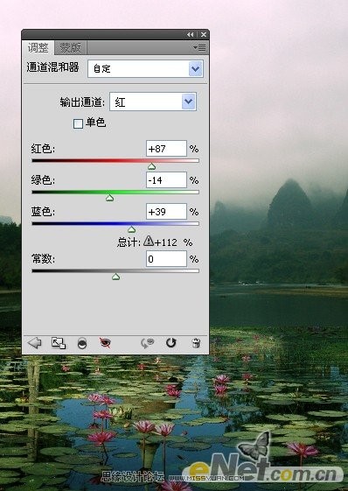The width and height of the screenshot is (348, 491).
Task: Click the red channel slider handle
Action: [x=152, y=166]
